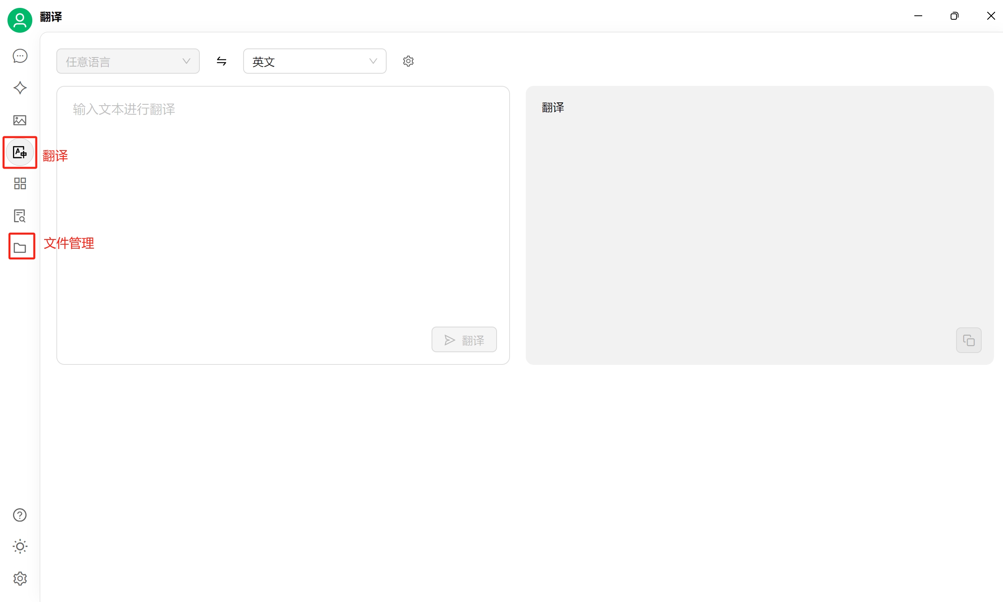This screenshot has height=602, width=1003.
Task: Open the sparkle agents sidebar icon
Action: (x=20, y=87)
